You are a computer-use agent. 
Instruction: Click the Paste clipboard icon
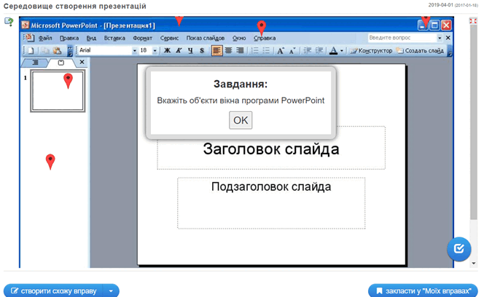pyautogui.click(x=57, y=50)
